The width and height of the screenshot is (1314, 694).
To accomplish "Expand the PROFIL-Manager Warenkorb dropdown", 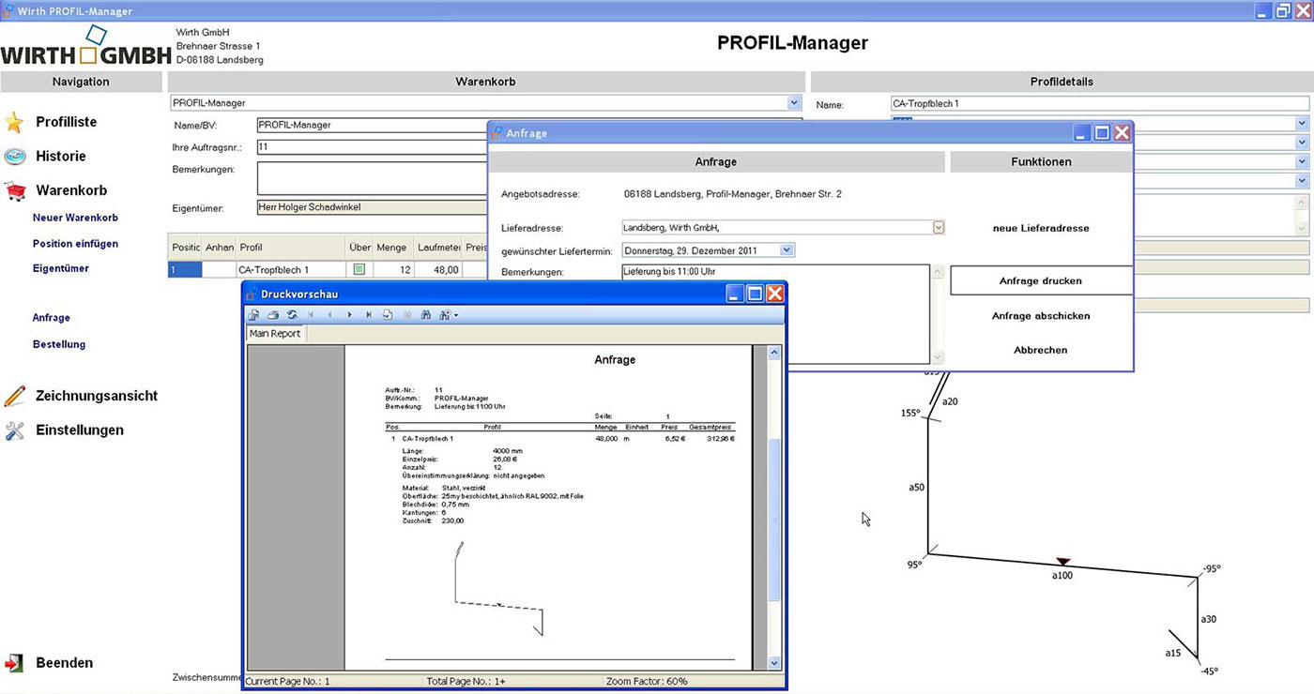I will click(794, 103).
